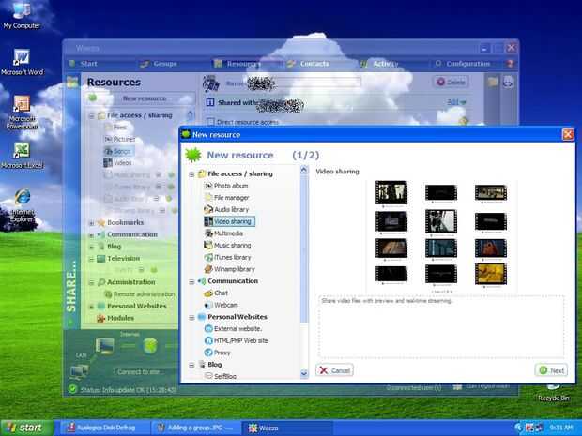Select Videos in Resources panel tree
The width and height of the screenshot is (582, 436).
[x=117, y=163]
